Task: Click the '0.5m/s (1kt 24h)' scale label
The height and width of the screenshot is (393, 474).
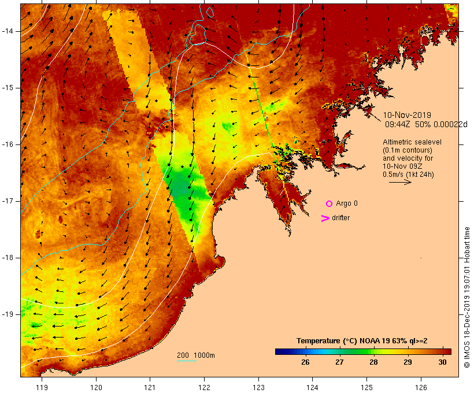Action: [408, 175]
